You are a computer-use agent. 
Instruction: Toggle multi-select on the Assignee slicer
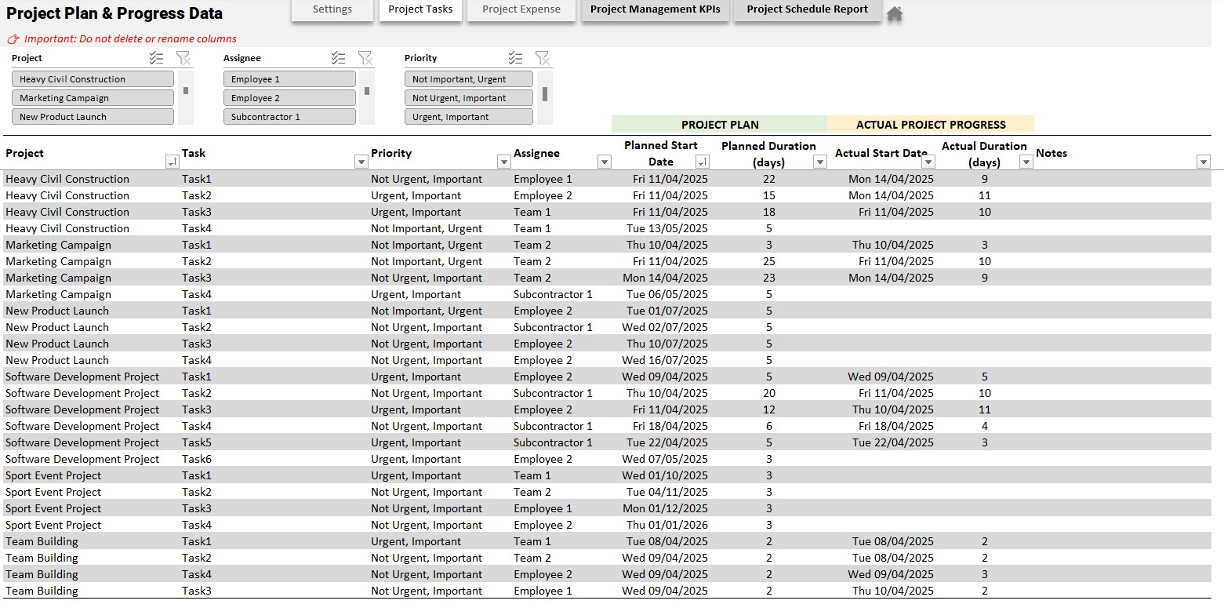[338, 58]
